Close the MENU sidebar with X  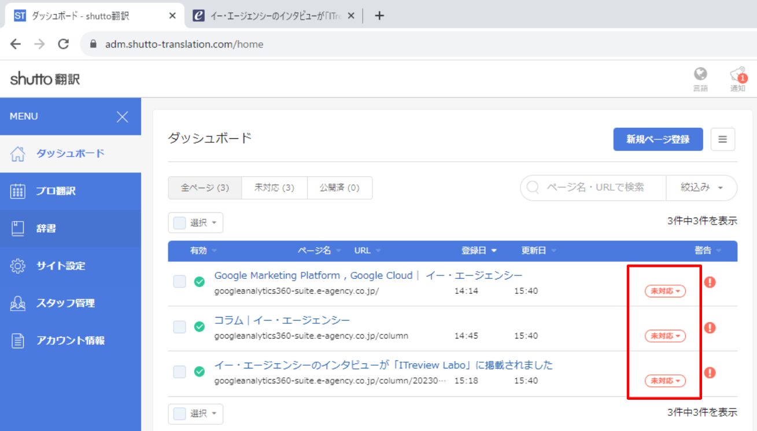pyautogui.click(x=123, y=117)
